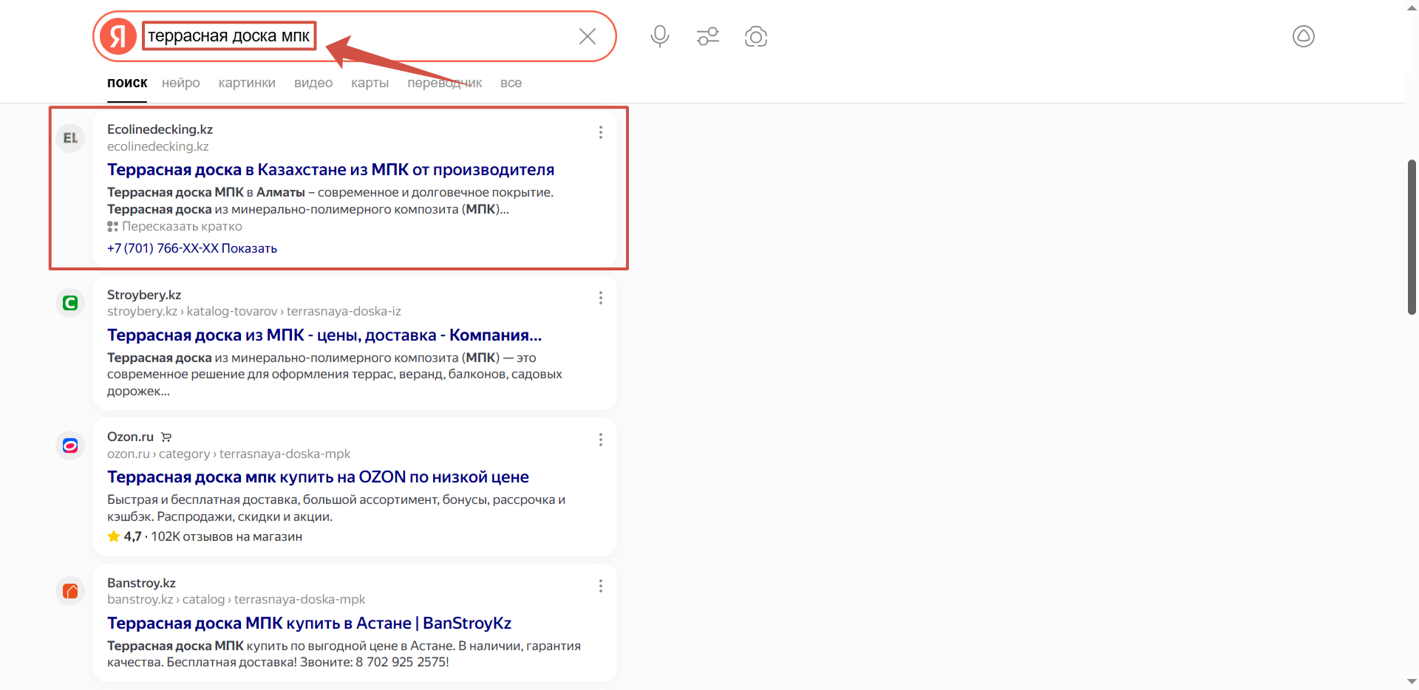Image resolution: width=1419 pixels, height=690 pixels.
Task: Click the Ozon.ru favicon
Action: click(x=70, y=445)
